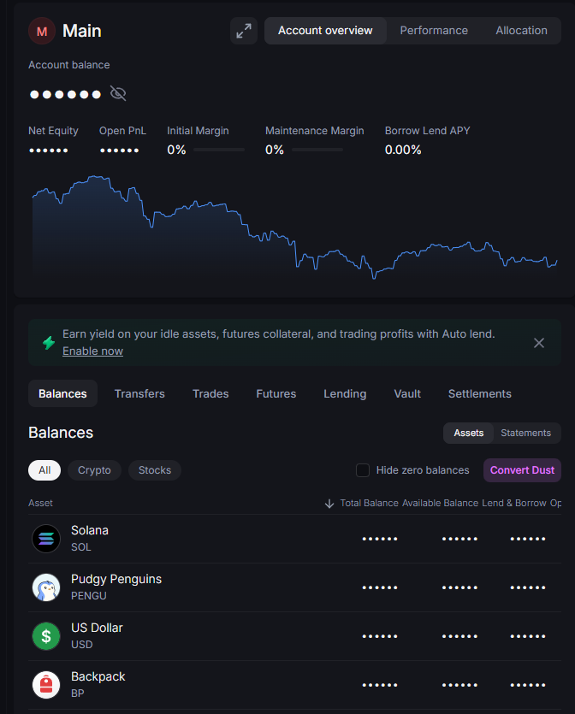Click the US Dollar icon
Viewport: 575px width, 714px height.
pos(46,636)
